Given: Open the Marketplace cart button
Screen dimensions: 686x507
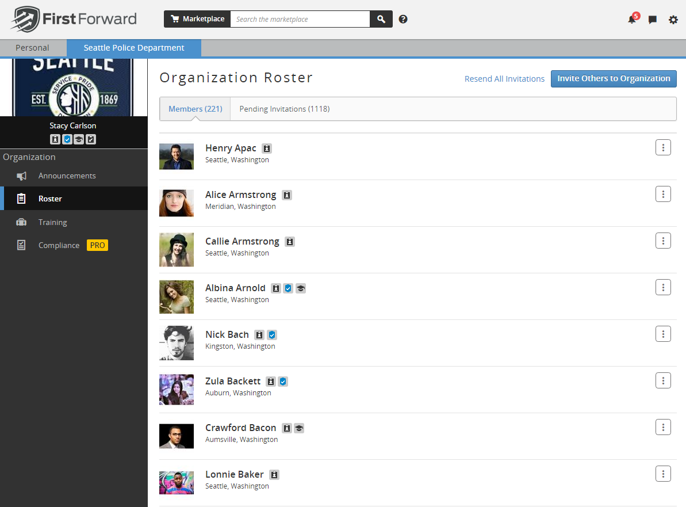Looking at the screenshot, I should click(x=197, y=19).
